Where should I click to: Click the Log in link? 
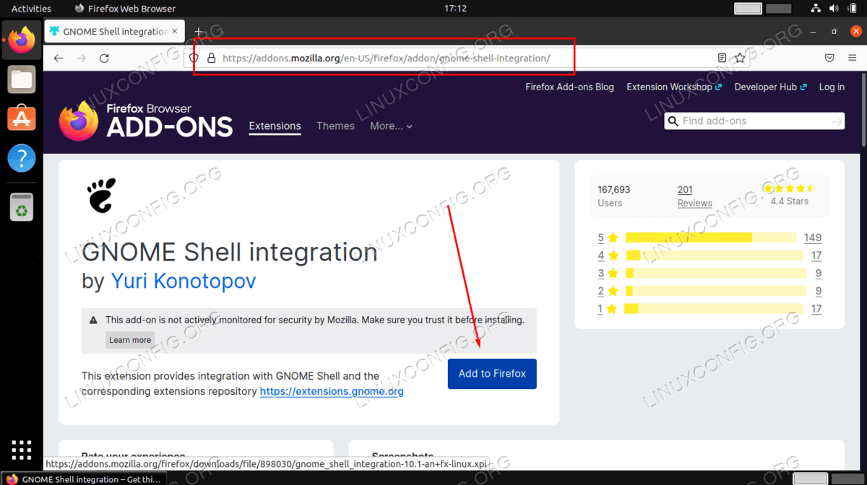click(x=832, y=87)
